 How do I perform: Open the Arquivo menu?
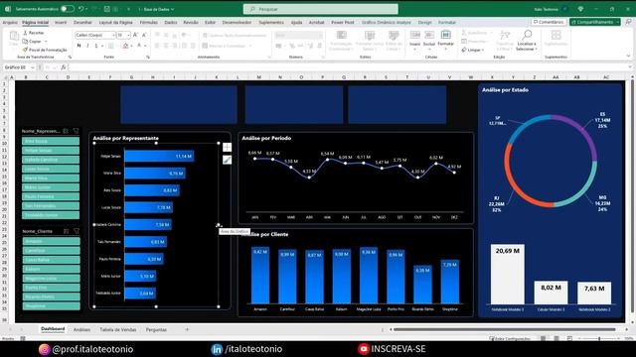point(10,22)
